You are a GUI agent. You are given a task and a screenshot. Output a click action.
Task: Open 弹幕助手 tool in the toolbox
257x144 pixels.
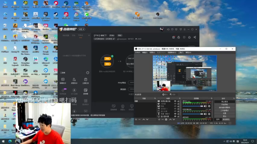[x=63, y=81]
